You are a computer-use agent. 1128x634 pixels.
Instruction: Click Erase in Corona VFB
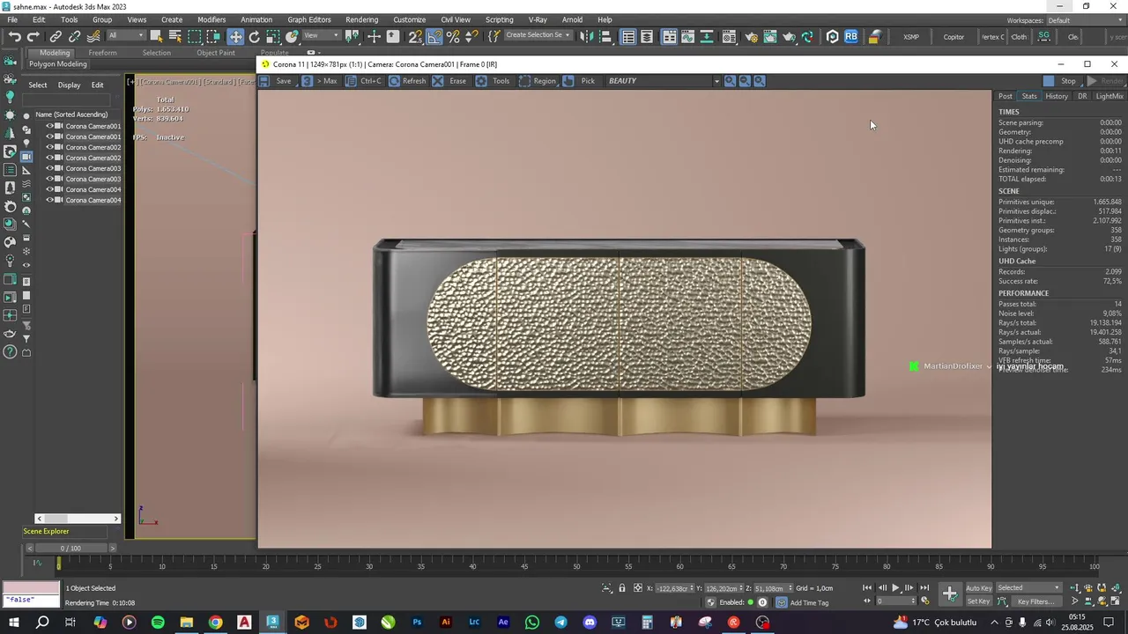(x=449, y=81)
